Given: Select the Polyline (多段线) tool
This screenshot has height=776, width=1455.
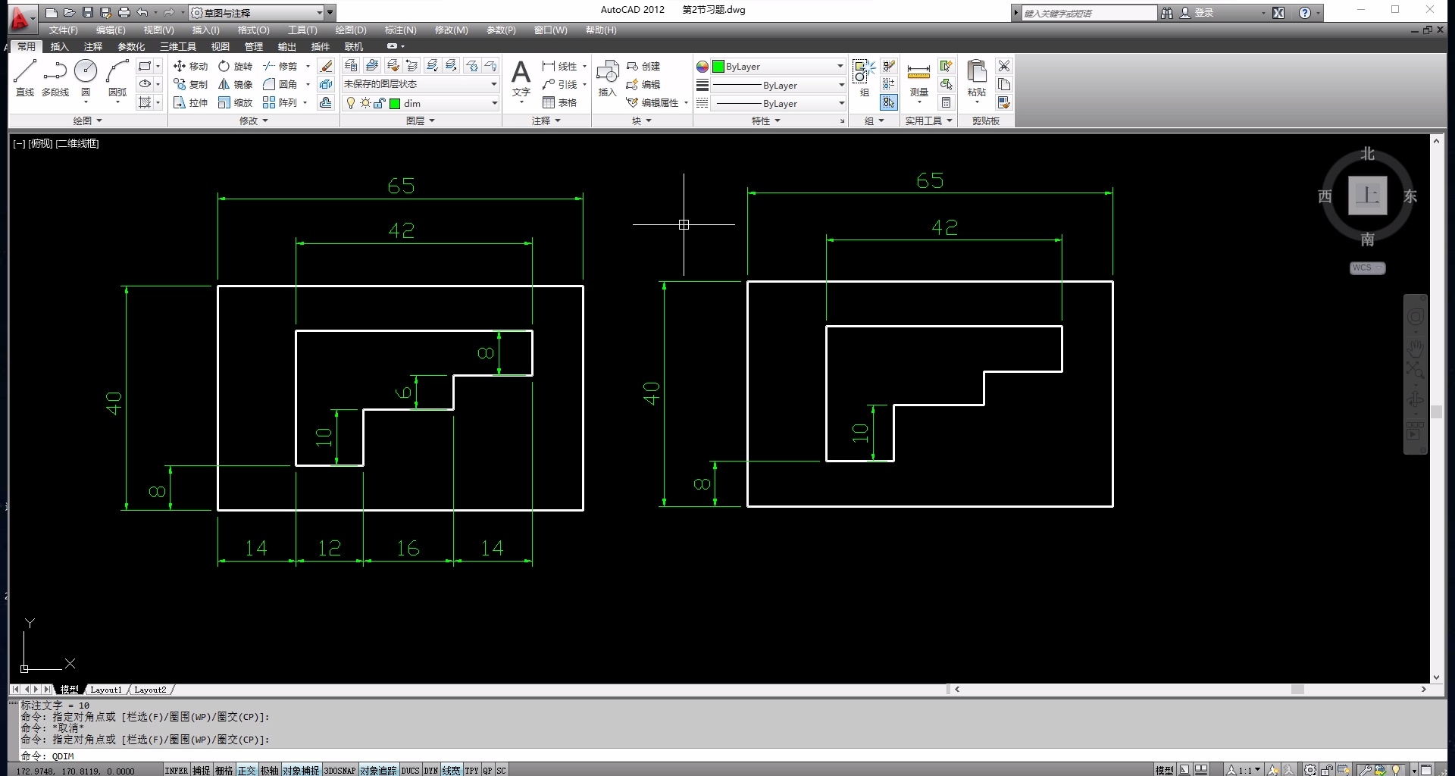Looking at the screenshot, I should click(55, 77).
